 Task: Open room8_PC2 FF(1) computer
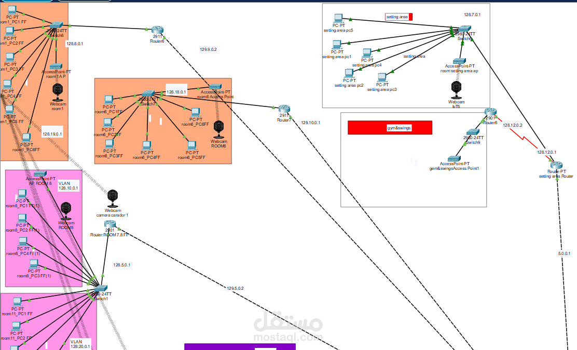coord(22,219)
